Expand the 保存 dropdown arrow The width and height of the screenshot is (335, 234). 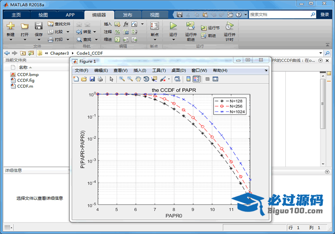pos(39,40)
